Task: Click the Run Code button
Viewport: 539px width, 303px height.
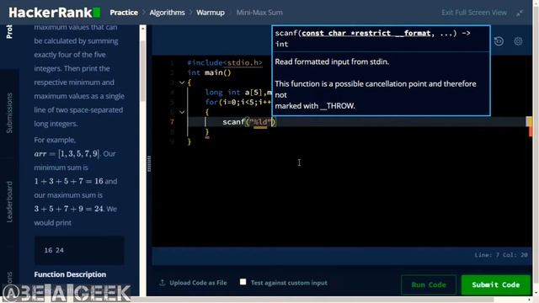Action: point(429,284)
